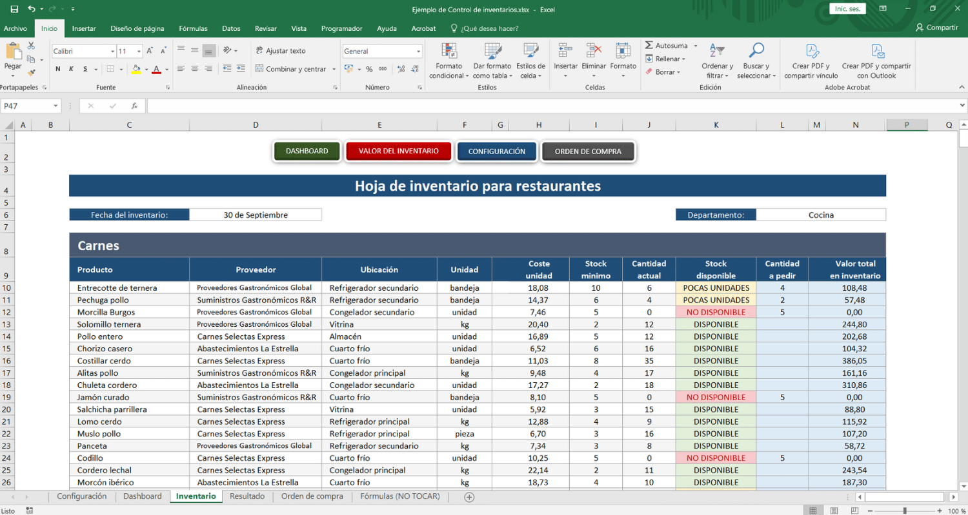Open the Calibri font name dropdown
This screenshot has width=968, height=515.
[111, 51]
